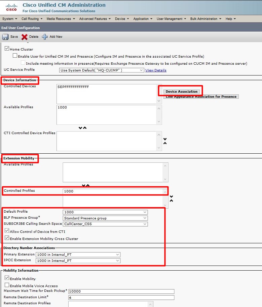The width and height of the screenshot is (262, 307).
Task: Open SUBSCRIBE Calling Search Space dropdown
Action: 105,224
